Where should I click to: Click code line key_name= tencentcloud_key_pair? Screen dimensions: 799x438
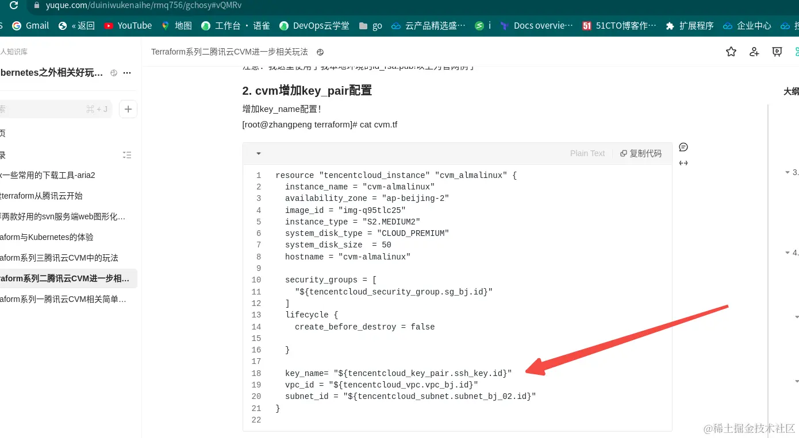pos(398,373)
